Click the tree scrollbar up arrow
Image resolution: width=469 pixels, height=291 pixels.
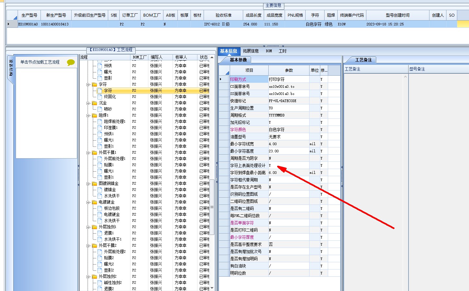pos(212,57)
